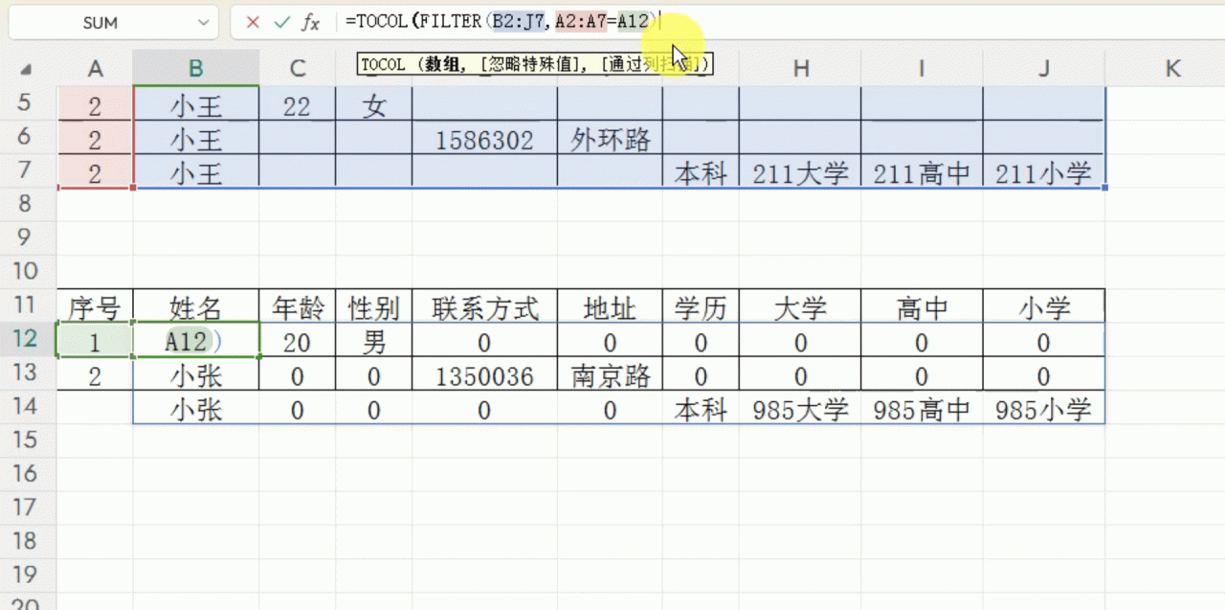
Task: Select row 11 header
Action: pos(27,305)
